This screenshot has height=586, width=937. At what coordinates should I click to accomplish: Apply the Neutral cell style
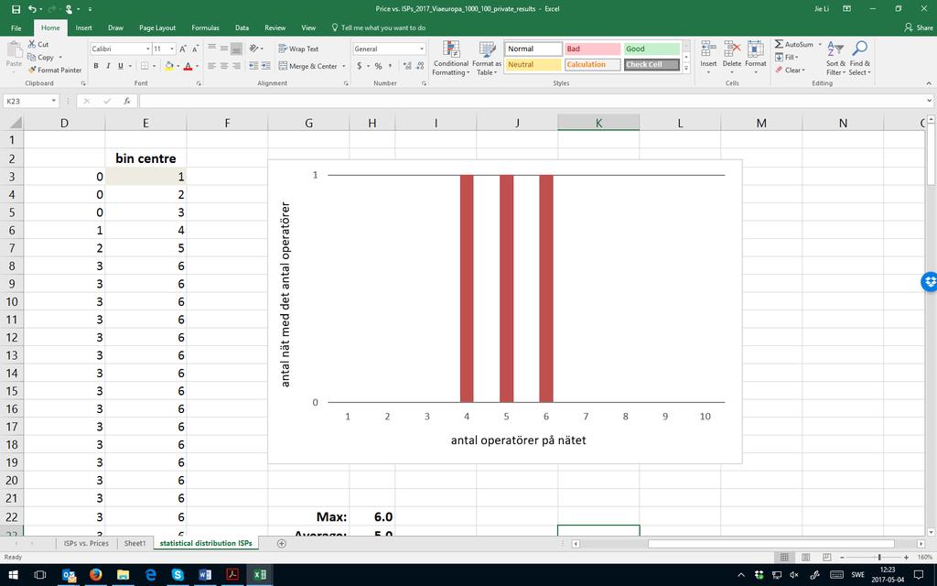point(533,65)
